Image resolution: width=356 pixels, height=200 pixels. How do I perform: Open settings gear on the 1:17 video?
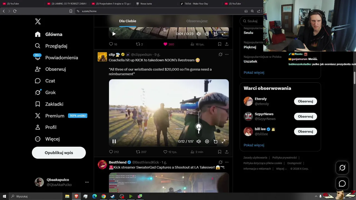pyautogui.click(x=207, y=141)
